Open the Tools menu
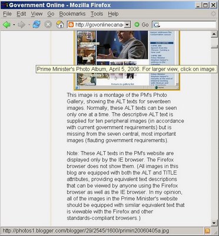Image resolution: width=219 pixels, height=236 pixels. [x=97, y=14]
